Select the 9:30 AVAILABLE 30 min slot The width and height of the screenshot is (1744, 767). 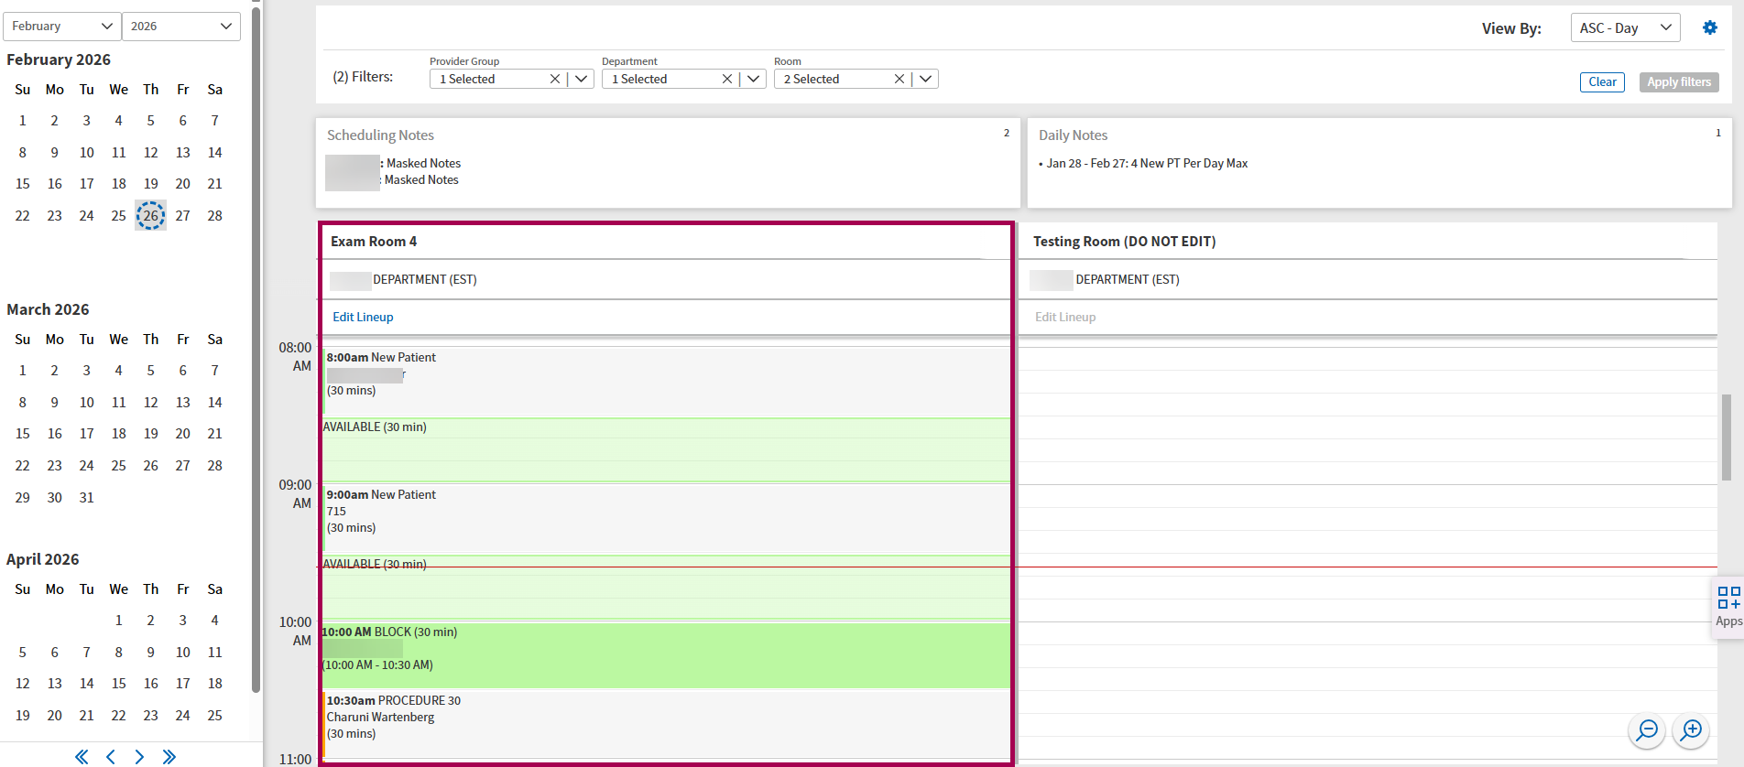click(x=666, y=587)
